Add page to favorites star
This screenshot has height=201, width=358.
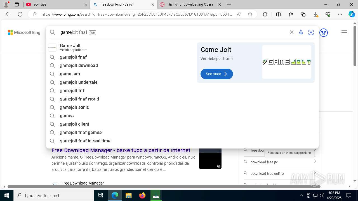tap(250, 14)
